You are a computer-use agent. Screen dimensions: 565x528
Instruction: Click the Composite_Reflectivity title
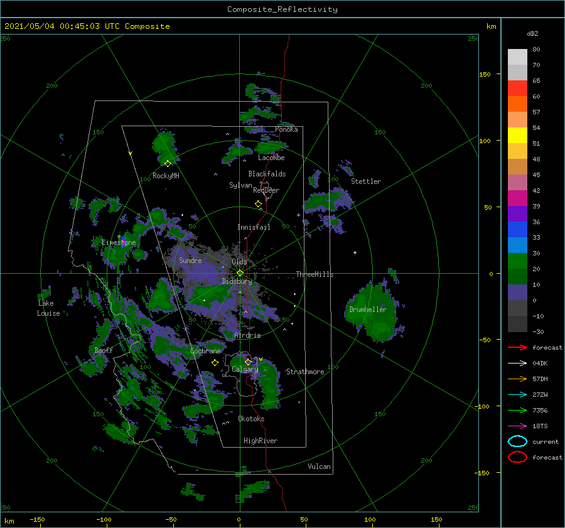pos(282,9)
